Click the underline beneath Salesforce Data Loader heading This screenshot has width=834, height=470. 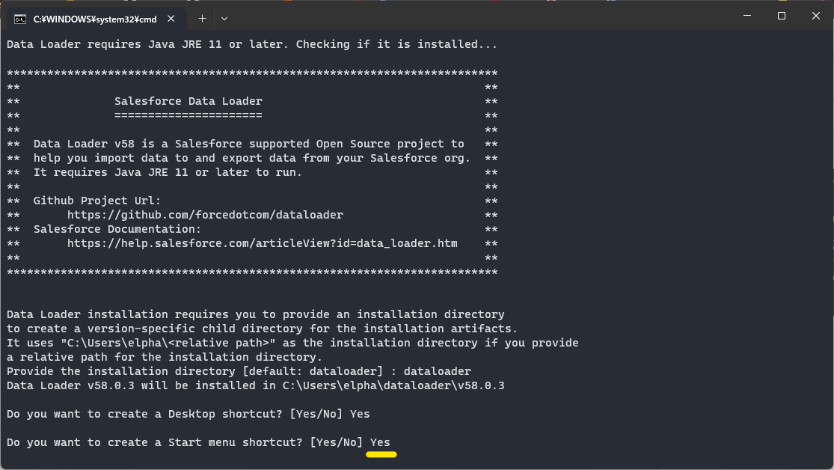click(x=187, y=115)
